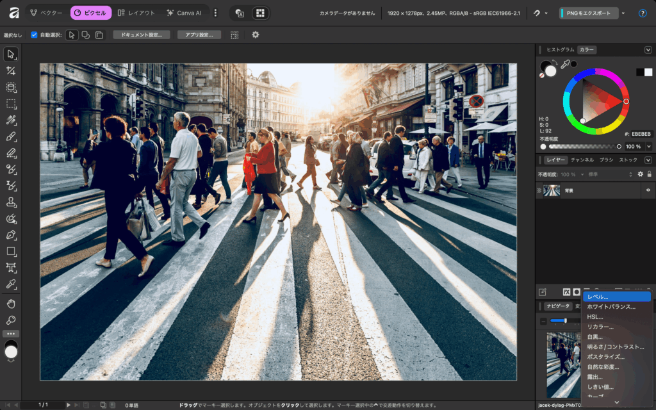The image size is (656, 410).
Task: Toggle the lock icon in Layers panel
Action: (649, 174)
